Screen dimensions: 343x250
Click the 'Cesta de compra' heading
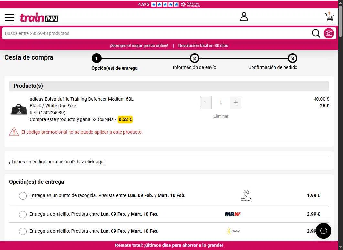(29, 57)
